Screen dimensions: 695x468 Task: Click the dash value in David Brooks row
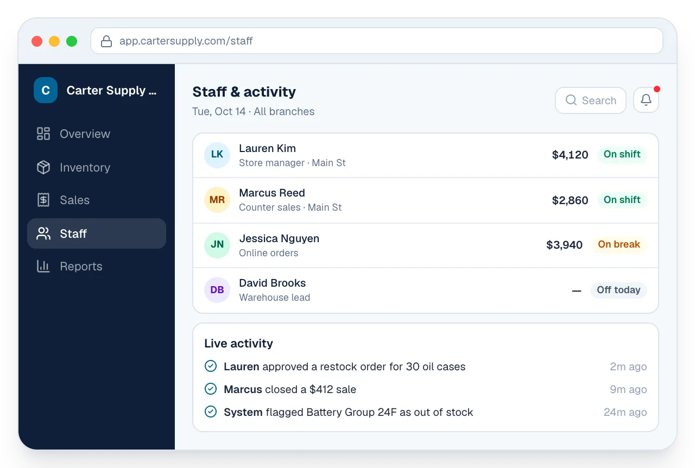coord(577,290)
